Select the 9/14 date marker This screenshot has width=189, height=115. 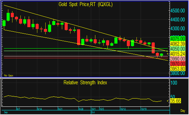point(39,109)
